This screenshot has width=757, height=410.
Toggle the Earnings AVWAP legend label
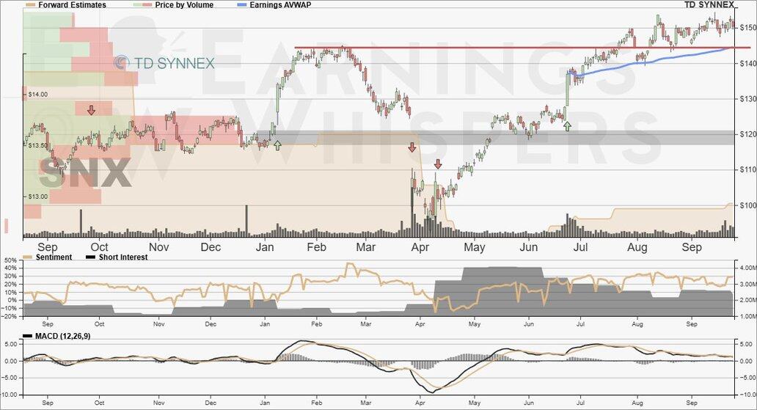[280, 5]
